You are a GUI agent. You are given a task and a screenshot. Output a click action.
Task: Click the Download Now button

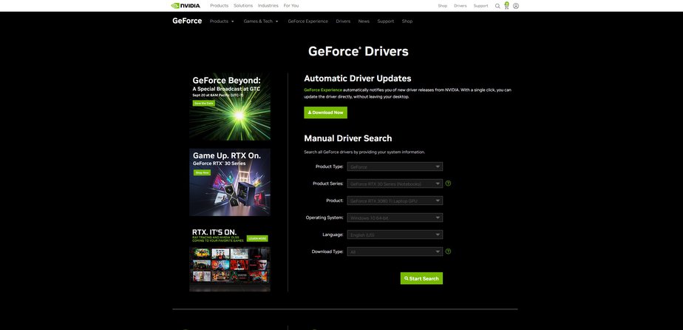coord(325,112)
